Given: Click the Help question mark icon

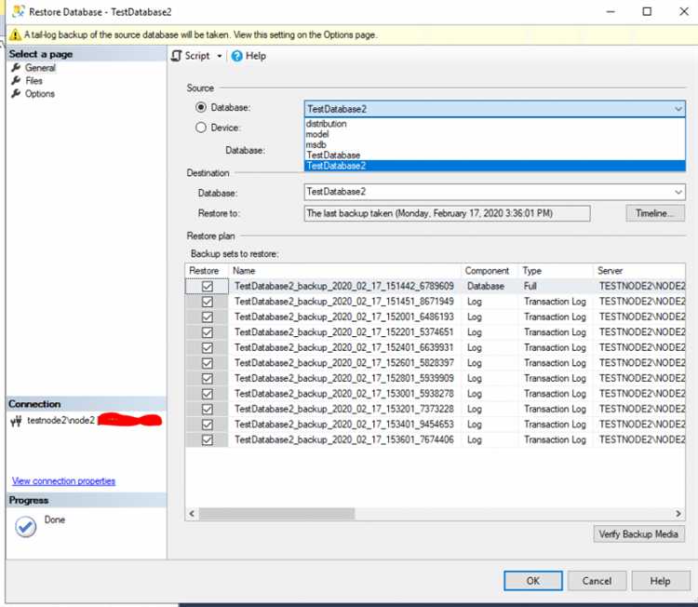Looking at the screenshot, I should 237,56.
